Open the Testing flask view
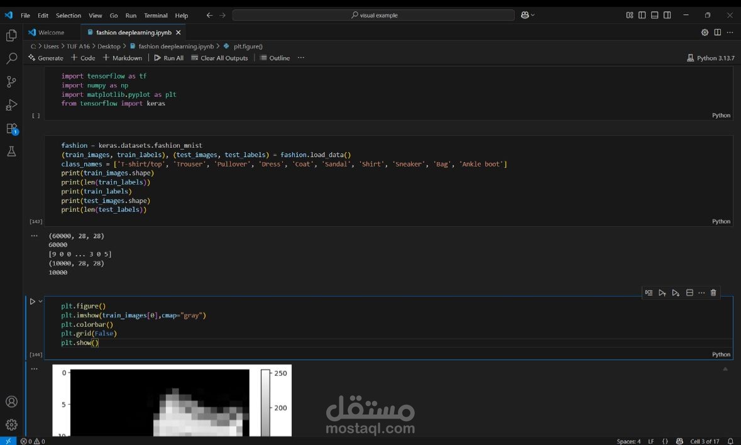 click(11, 151)
